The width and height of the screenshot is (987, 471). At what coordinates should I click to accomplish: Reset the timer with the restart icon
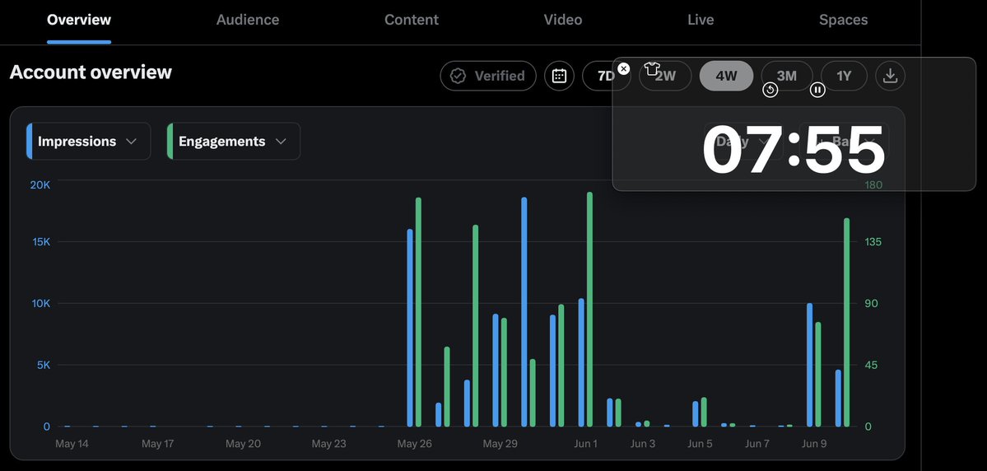(x=771, y=90)
